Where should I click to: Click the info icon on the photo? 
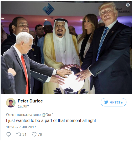pos(128,5)
